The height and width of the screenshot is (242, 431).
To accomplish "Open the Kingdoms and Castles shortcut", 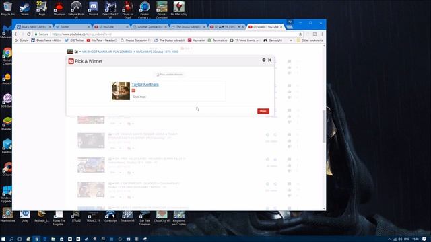I will 179,218.
